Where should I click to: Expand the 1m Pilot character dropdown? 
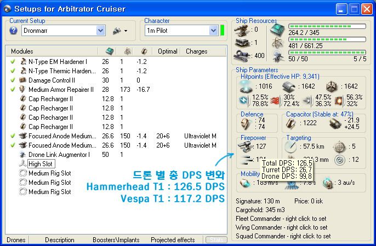click(213, 31)
